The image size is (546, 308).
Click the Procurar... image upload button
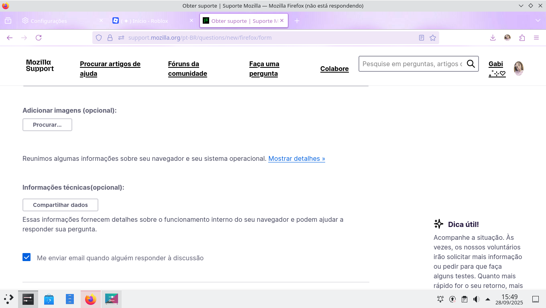[47, 125]
